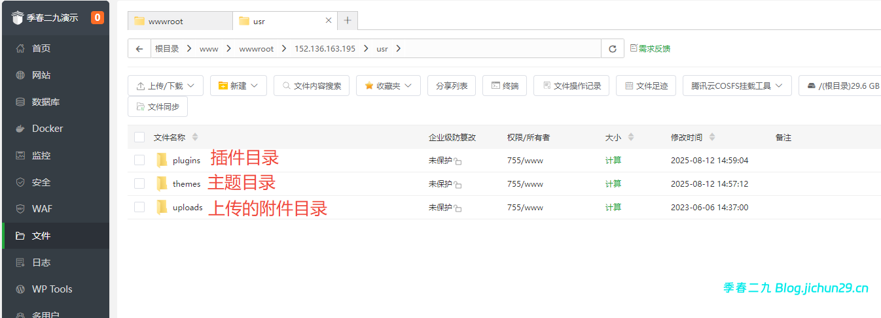Expand the 收藏夹 favorites dropdown

coord(388,86)
